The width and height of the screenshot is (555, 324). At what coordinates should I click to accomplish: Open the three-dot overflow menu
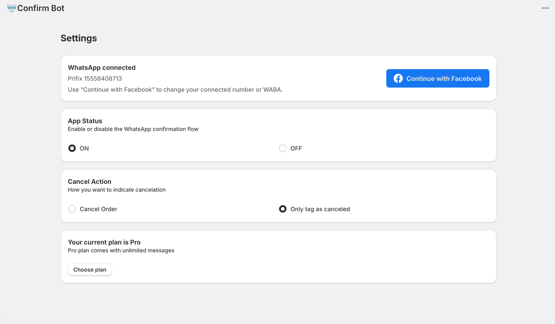545,8
